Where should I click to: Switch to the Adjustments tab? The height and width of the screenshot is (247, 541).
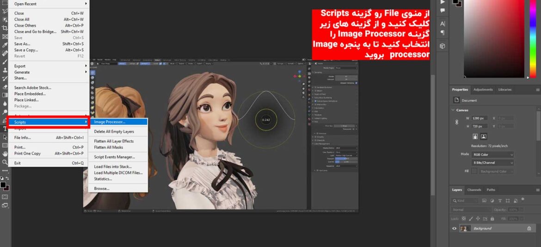click(483, 89)
